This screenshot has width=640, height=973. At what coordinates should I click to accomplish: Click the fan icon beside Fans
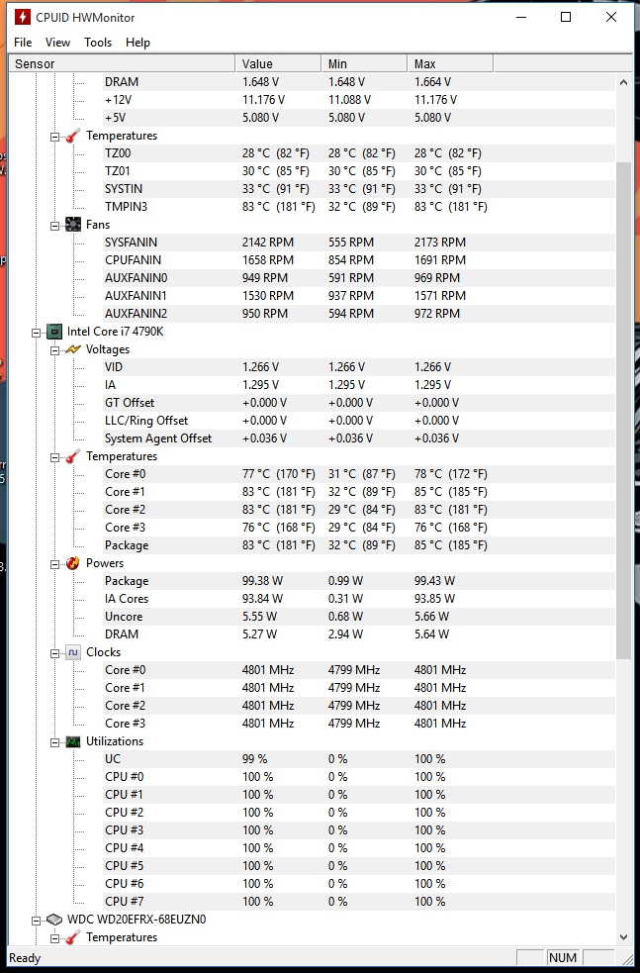click(73, 225)
